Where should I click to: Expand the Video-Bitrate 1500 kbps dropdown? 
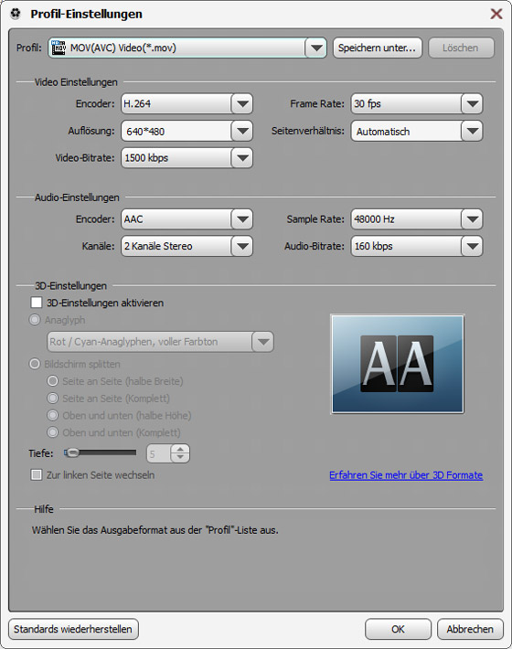pyautogui.click(x=242, y=158)
